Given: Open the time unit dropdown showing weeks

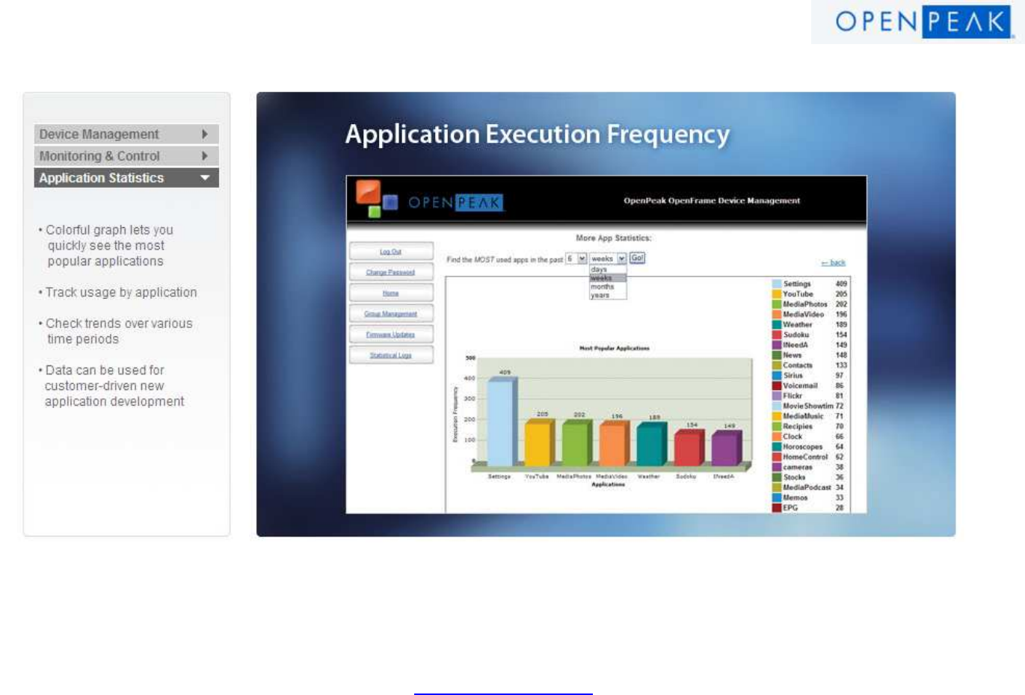Looking at the screenshot, I should (x=608, y=259).
